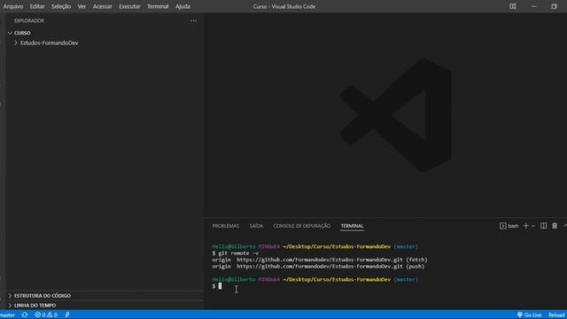Open the Ajuda menu

pyautogui.click(x=183, y=6)
